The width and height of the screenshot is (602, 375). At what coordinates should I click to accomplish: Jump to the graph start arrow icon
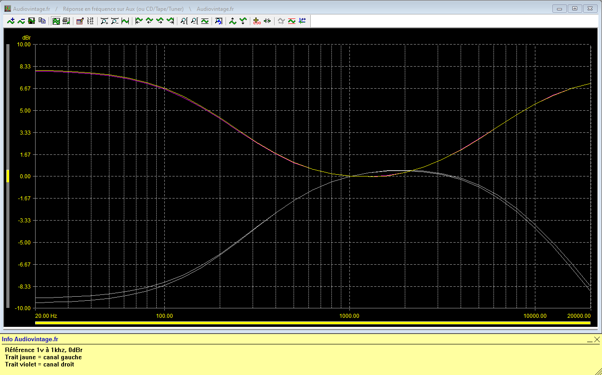139,21
